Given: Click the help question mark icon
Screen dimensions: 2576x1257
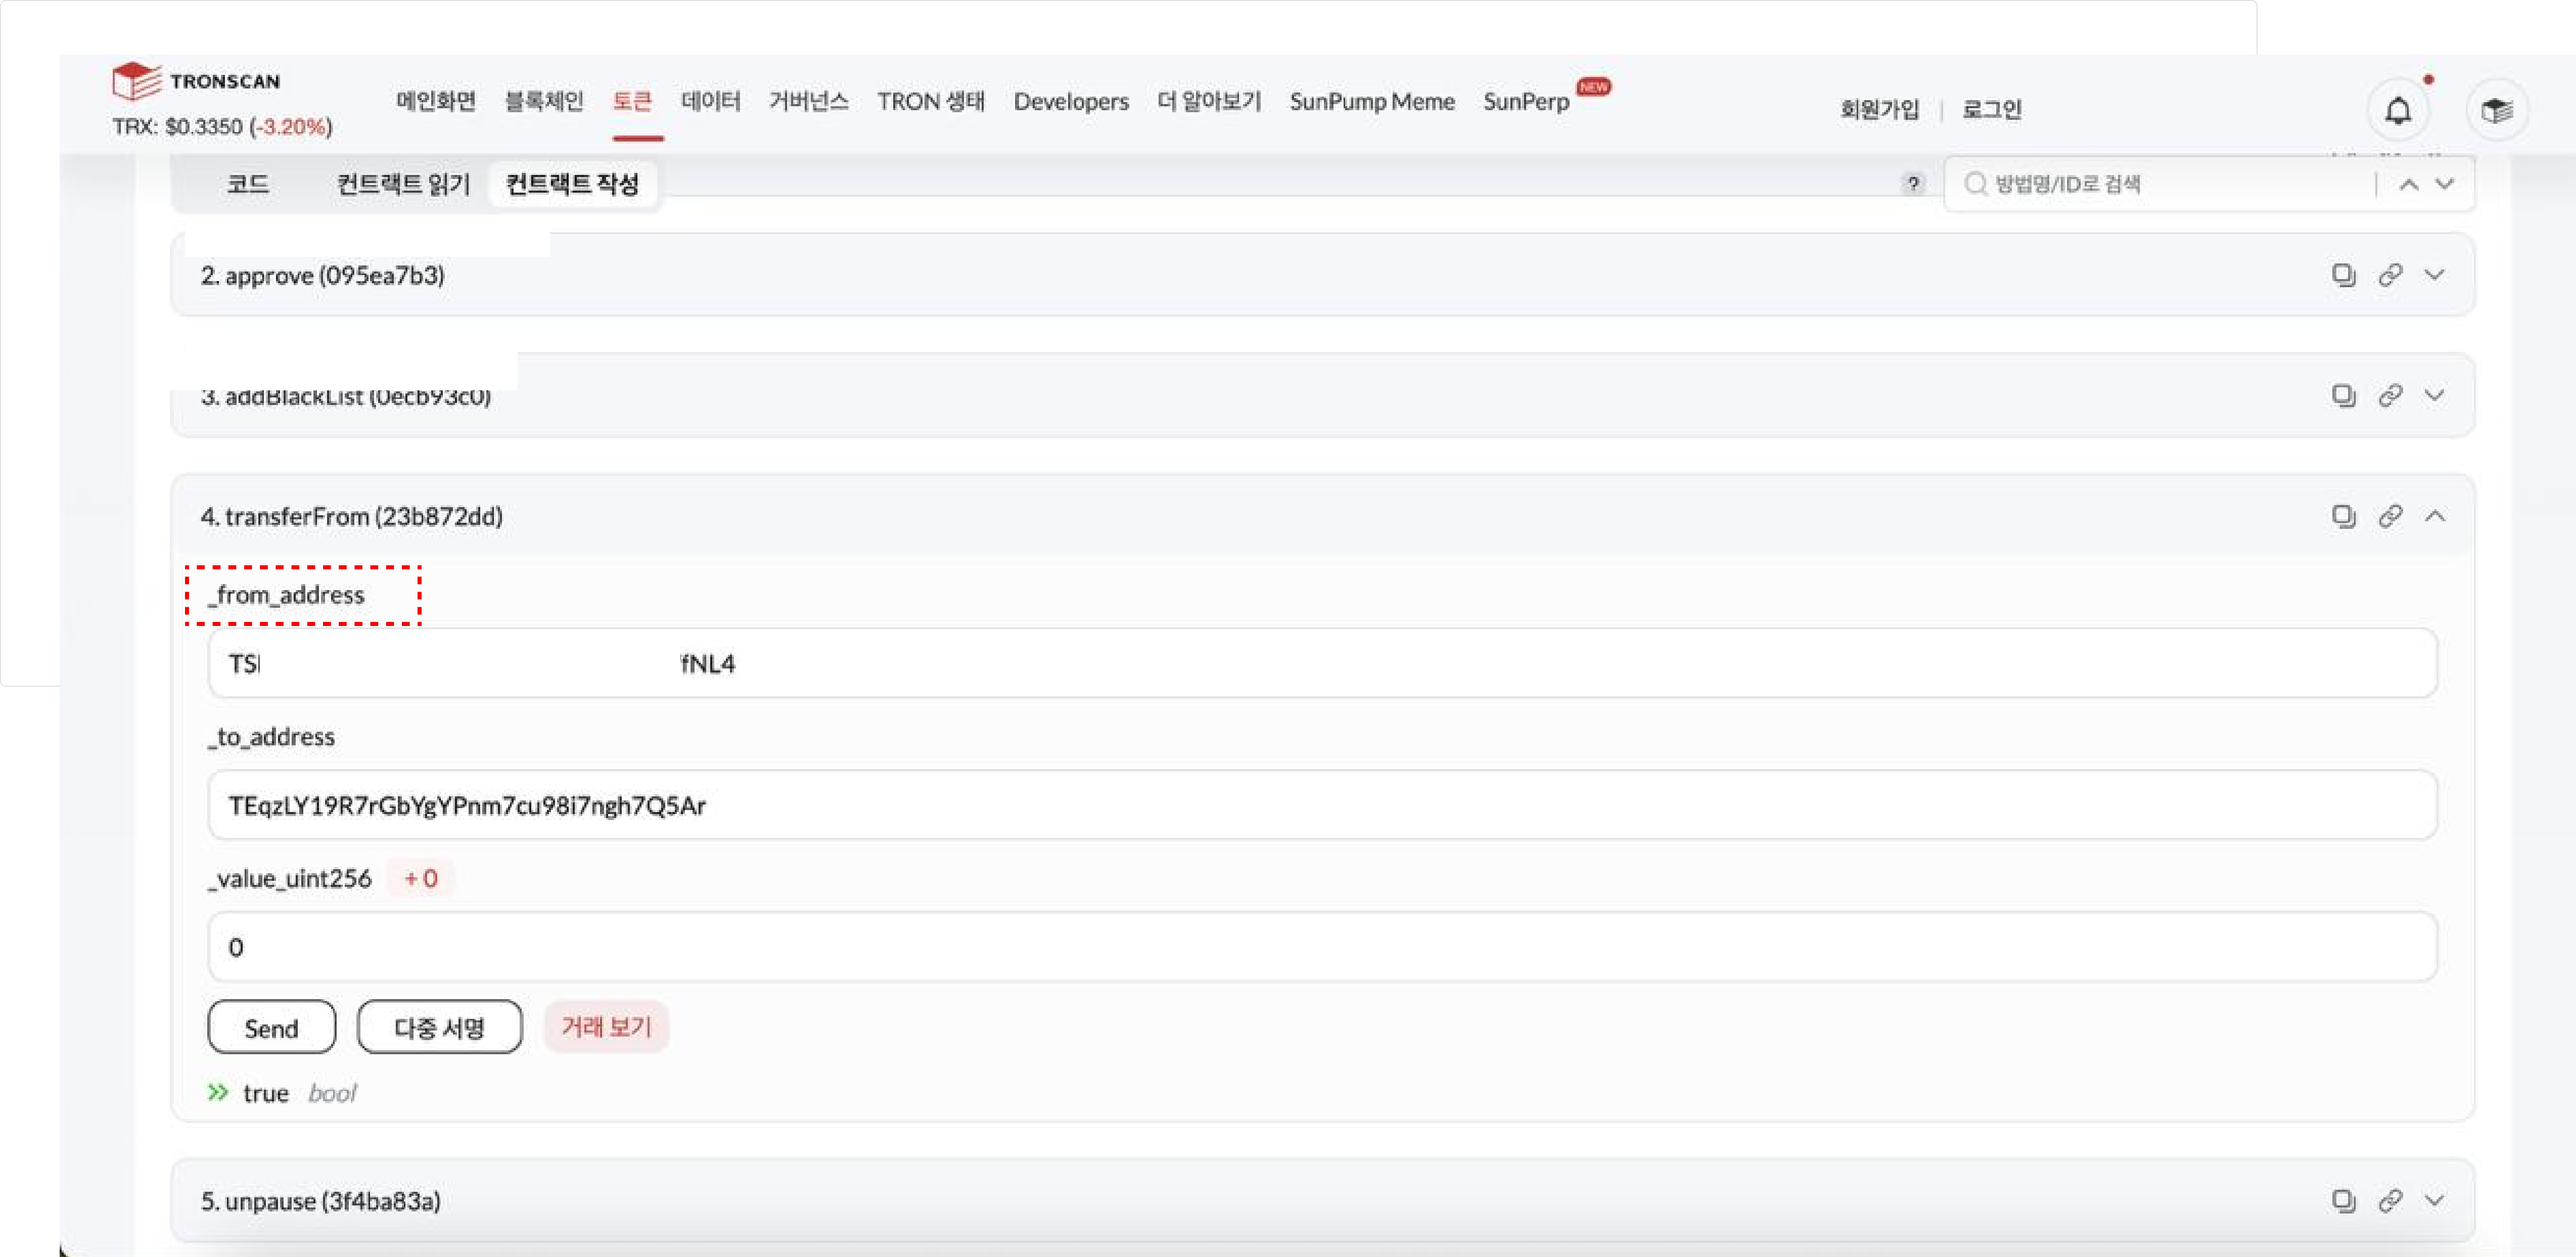Looking at the screenshot, I should pyautogui.click(x=1913, y=184).
